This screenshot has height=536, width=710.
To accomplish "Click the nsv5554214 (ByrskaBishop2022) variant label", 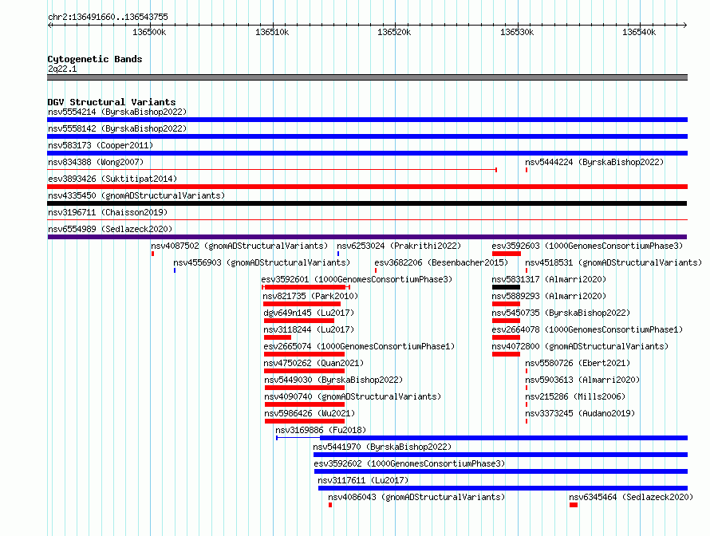I will [117, 112].
